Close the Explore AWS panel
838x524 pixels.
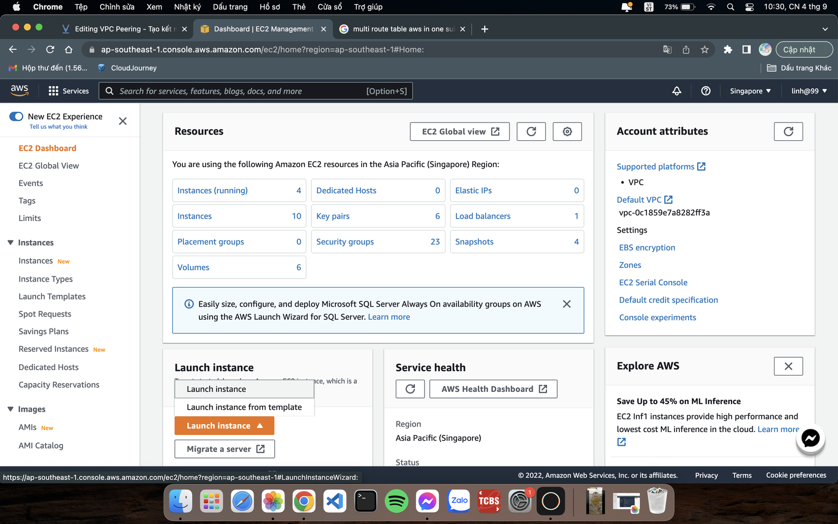tap(788, 366)
